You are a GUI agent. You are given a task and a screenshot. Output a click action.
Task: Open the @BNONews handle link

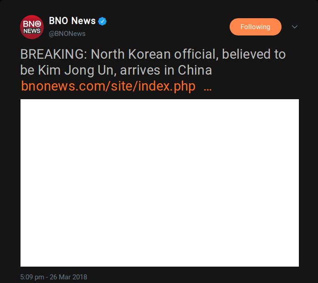pyautogui.click(x=67, y=34)
